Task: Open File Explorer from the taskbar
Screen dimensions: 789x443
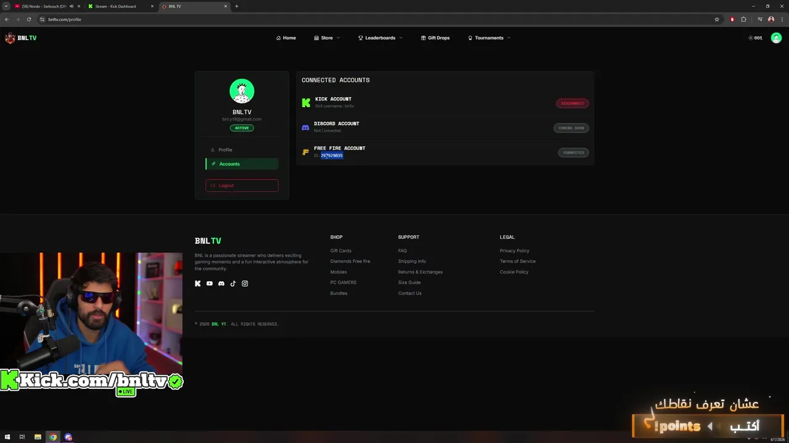Action: point(38,437)
